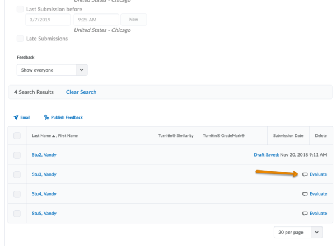
Task: Enable the Last Submission before checkbox
Action: point(21,10)
